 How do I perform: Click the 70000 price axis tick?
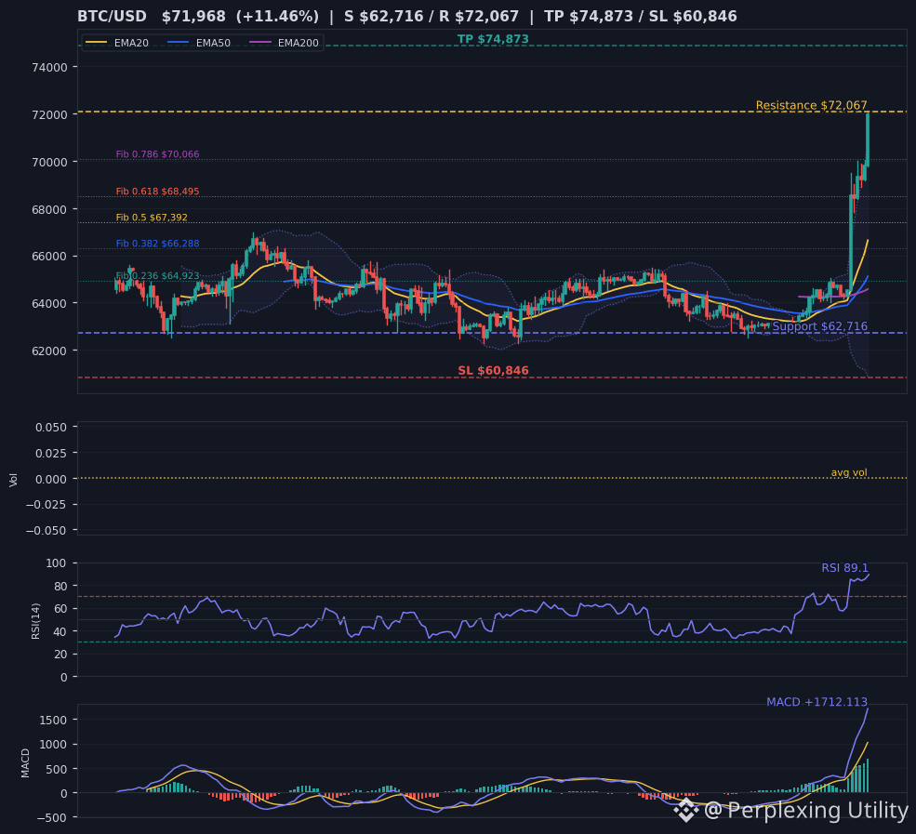pos(49,162)
